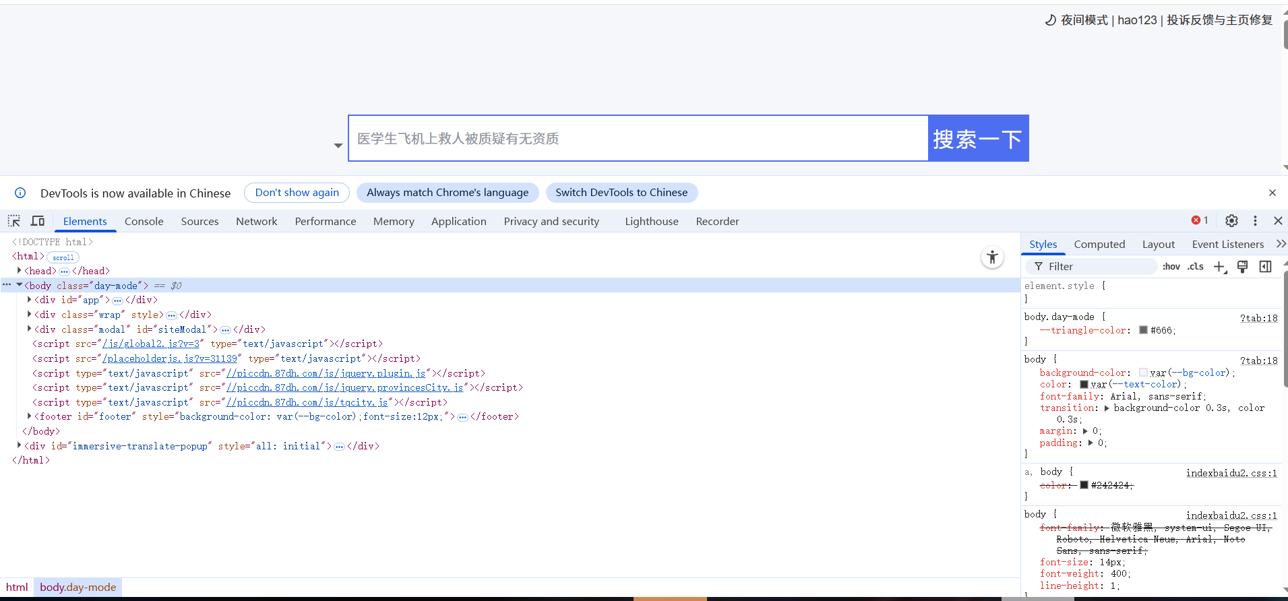The width and height of the screenshot is (1288, 601).
Task: Select the body.day-mode breadcrumb item
Action: (78, 587)
